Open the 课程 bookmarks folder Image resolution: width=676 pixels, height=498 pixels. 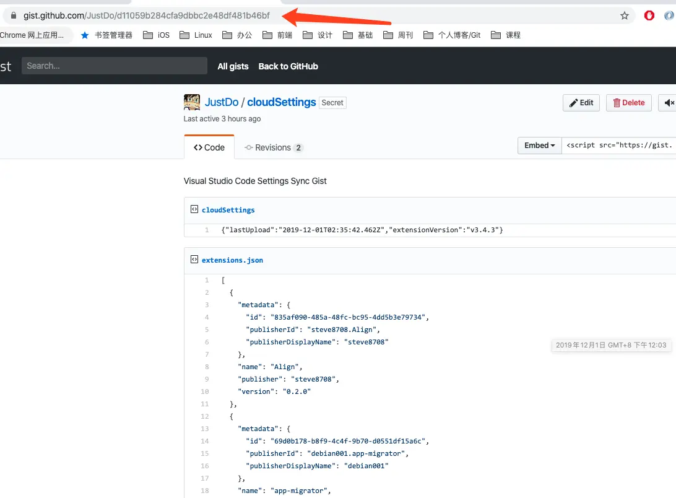(x=506, y=35)
